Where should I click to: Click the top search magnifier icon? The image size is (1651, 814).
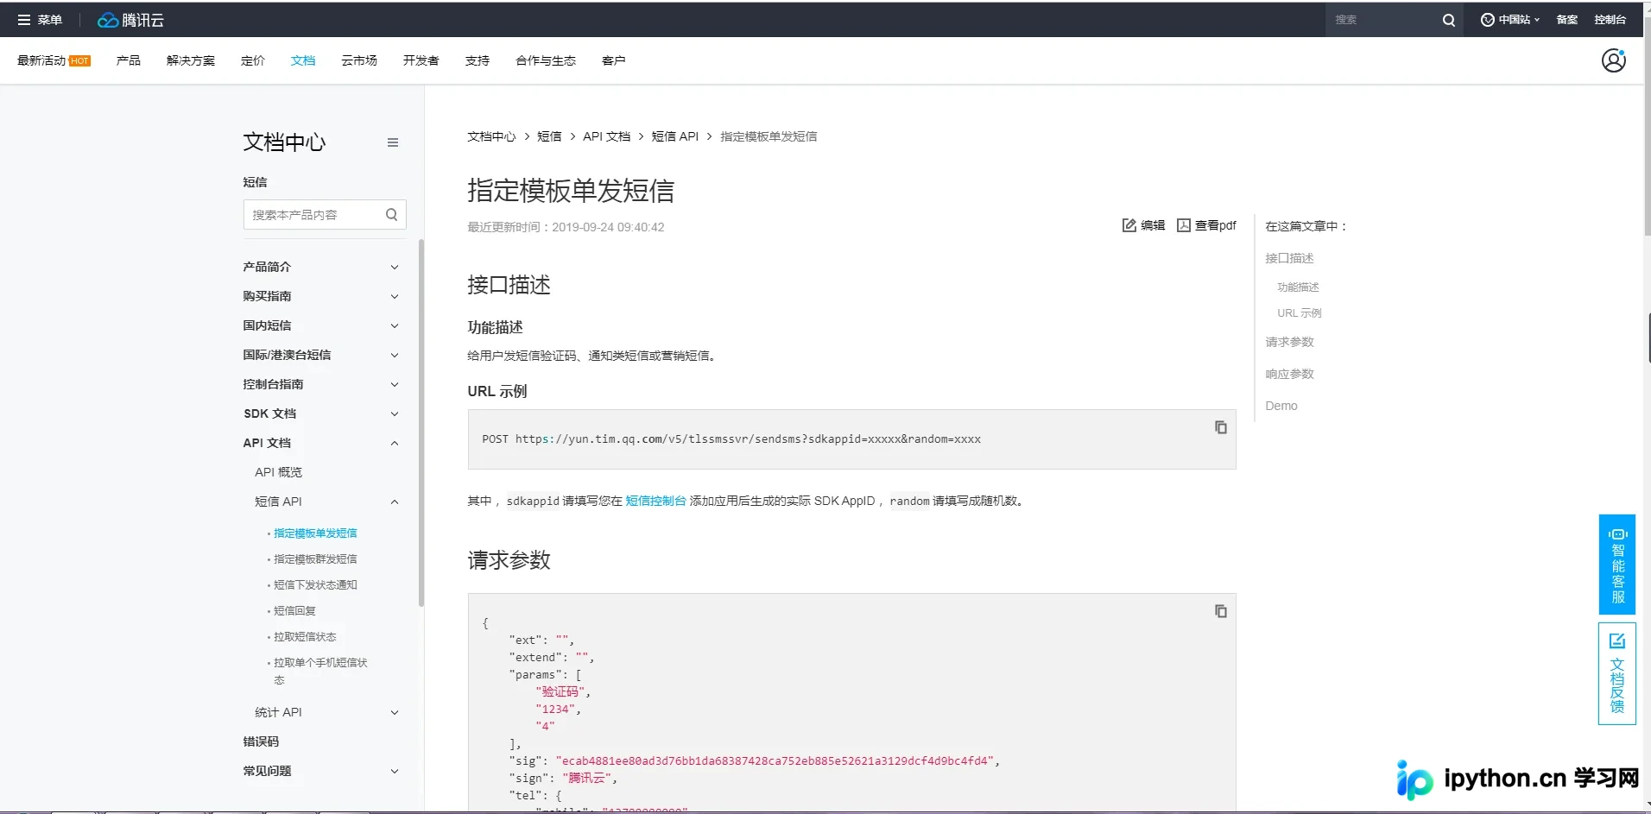[1448, 20]
